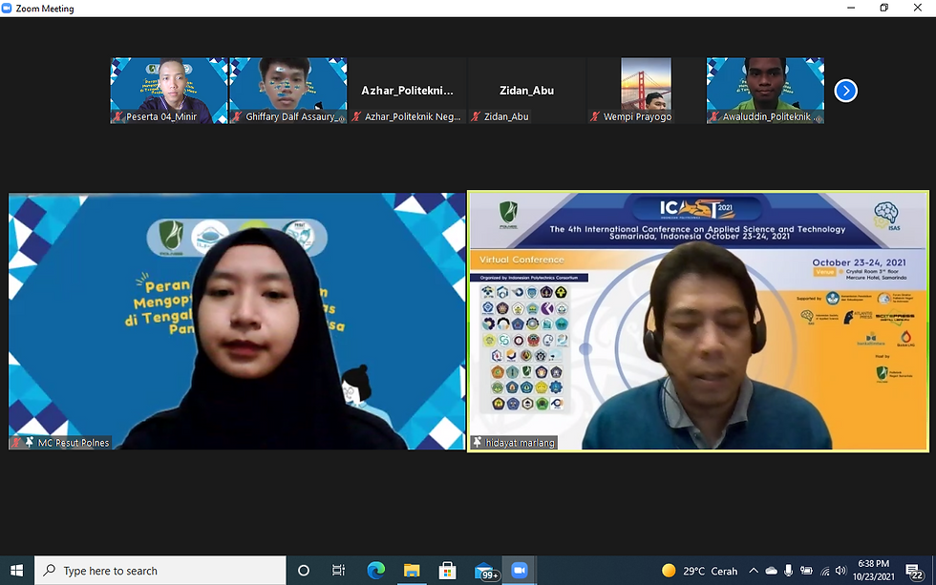Viewport: 936px width, 585px height.
Task: Open volume speaker icon in tray
Action: (x=841, y=571)
